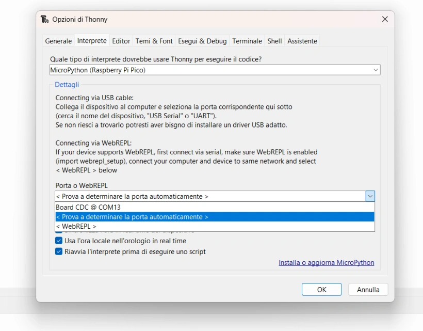This screenshot has height=331, width=423.
Task: Open Installa o aggiorna MicroPython link
Action: [327, 262]
